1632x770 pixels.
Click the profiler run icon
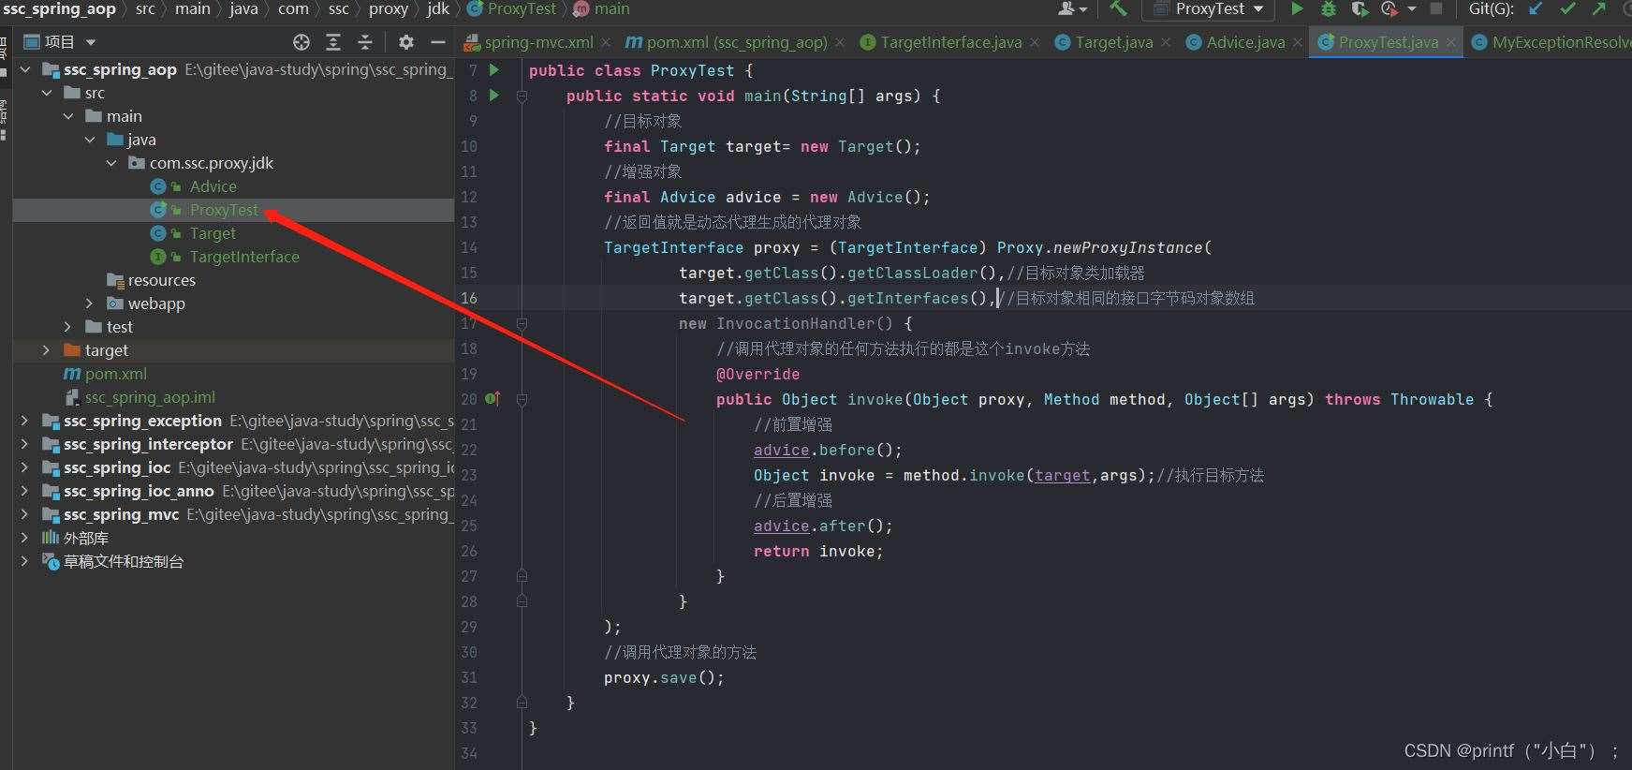(1388, 9)
